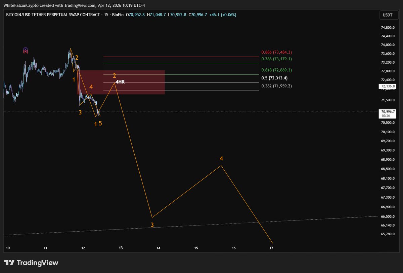Click the 68,100.0 price axis label
403x273 pixels.
(388, 178)
